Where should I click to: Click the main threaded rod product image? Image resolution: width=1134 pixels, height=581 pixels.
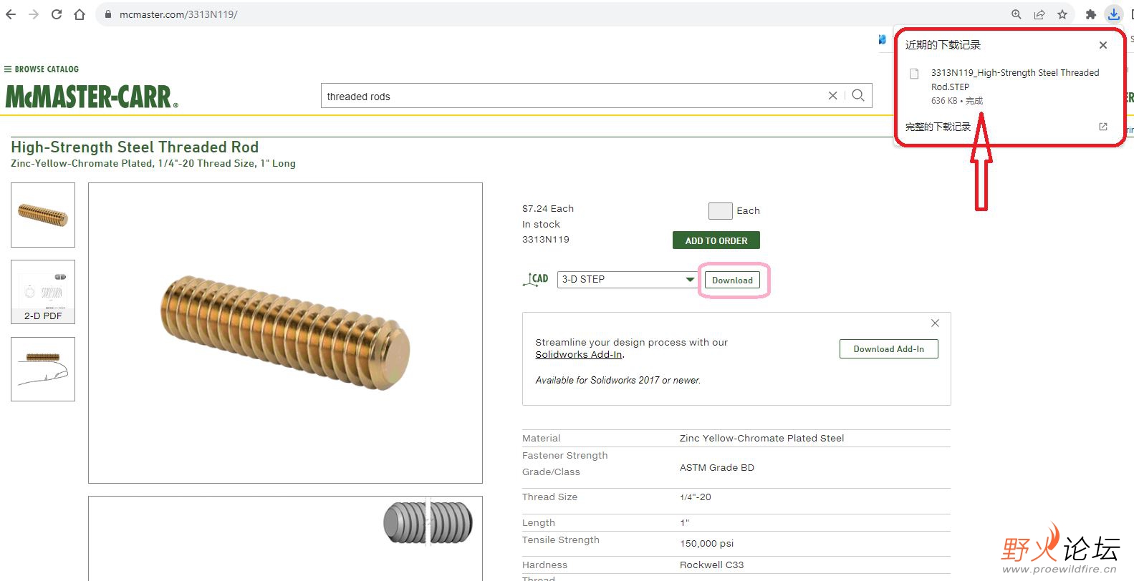(x=285, y=333)
